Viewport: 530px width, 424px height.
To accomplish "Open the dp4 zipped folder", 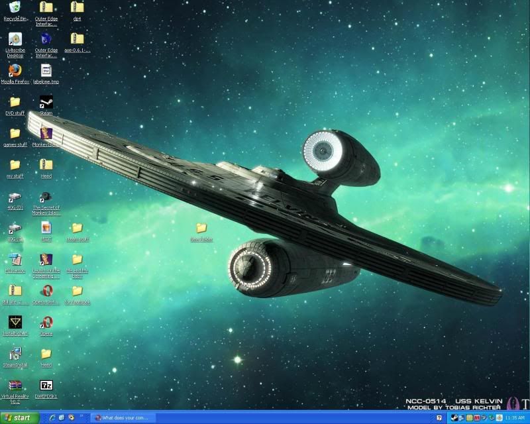I will click(x=77, y=11).
